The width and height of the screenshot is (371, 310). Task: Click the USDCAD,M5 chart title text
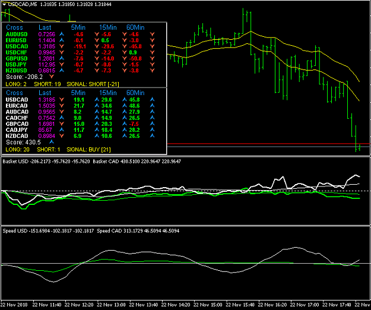(x=23, y=4)
